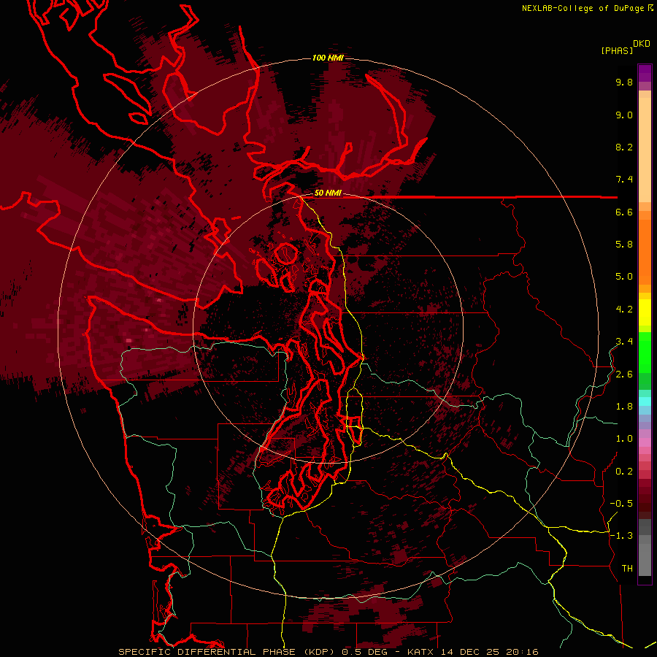657x657 pixels.
Task: Click the 0.2 legend value
Action: coord(624,472)
